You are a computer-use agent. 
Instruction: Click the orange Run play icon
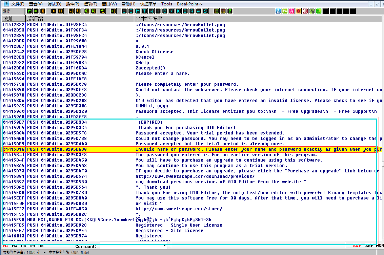click(x=54, y=11)
